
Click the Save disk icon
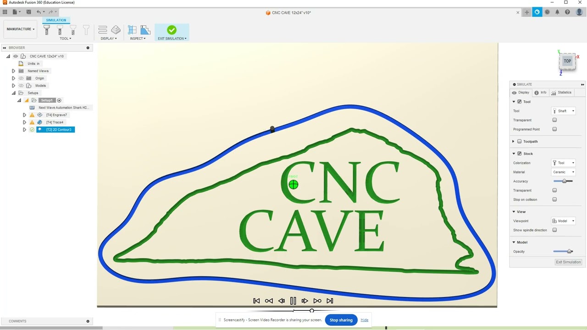tap(28, 12)
